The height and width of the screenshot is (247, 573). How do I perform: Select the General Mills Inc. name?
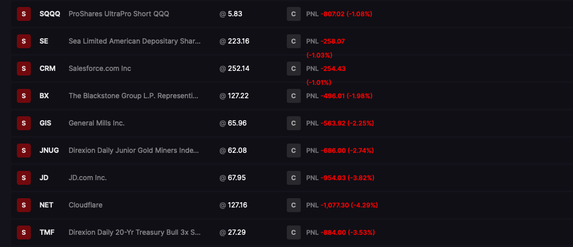click(97, 123)
